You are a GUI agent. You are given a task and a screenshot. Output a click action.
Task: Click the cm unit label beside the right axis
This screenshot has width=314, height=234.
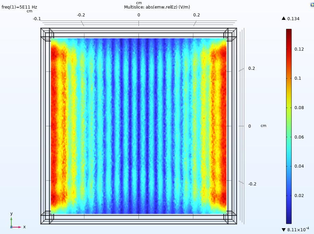tap(263, 126)
